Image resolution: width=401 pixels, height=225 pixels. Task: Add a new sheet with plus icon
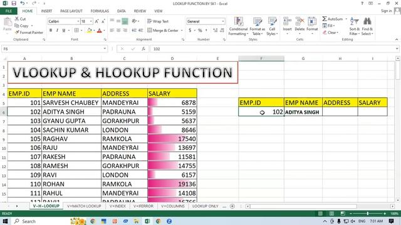pos(232,206)
